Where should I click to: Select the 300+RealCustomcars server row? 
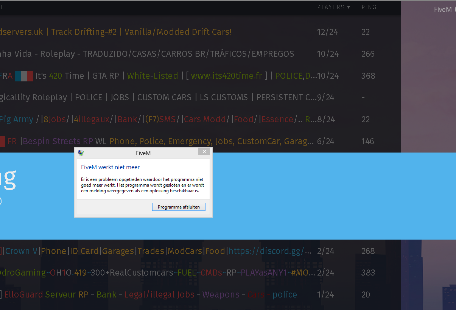200,273
